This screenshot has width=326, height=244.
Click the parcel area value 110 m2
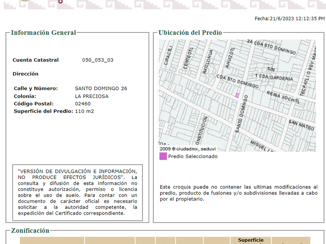pyautogui.click(x=84, y=112)
